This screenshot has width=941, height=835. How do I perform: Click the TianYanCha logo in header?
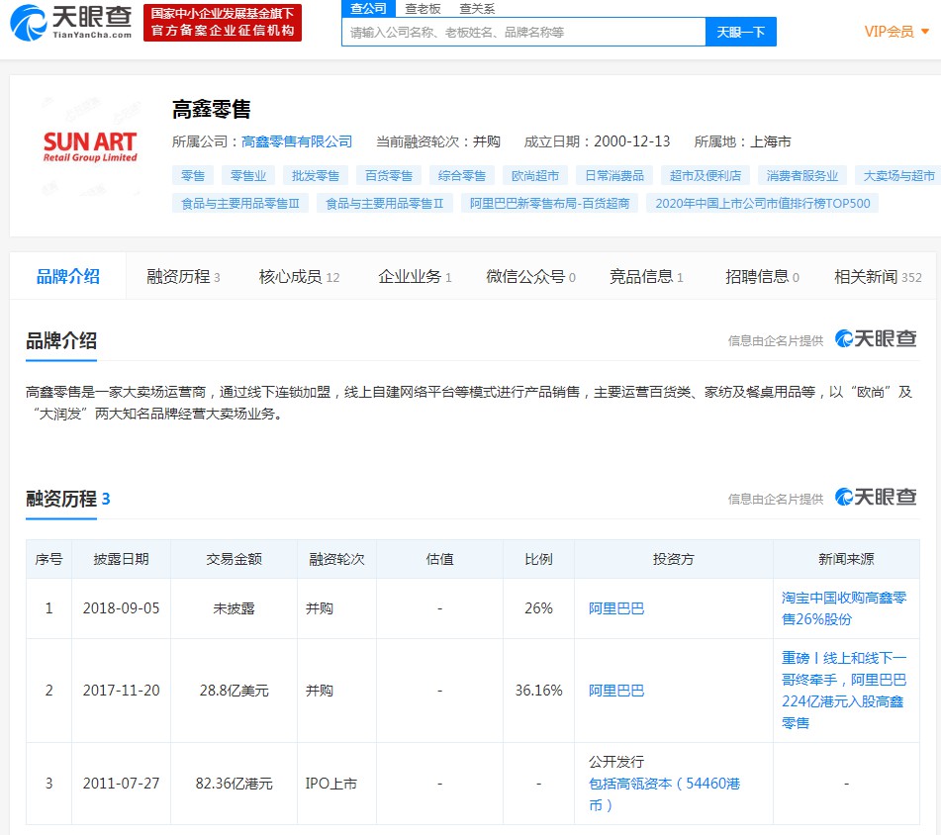(71, 22)
